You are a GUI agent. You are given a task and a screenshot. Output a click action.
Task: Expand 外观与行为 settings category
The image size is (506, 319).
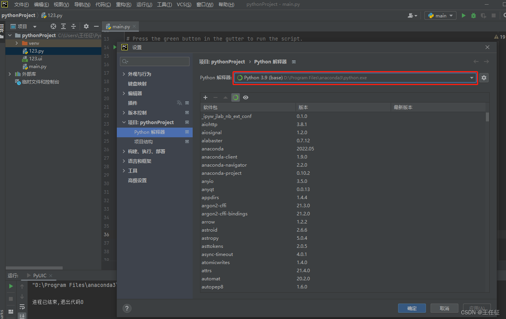pos(124,74)
